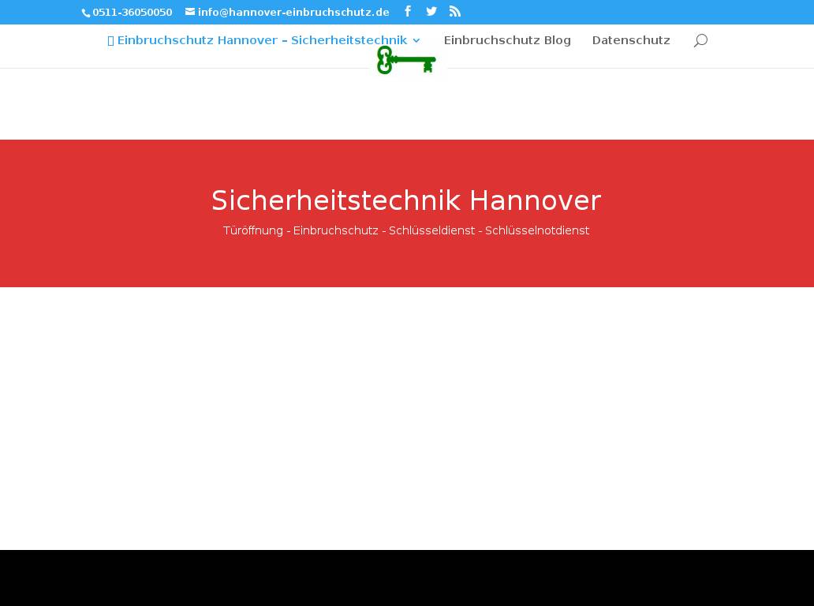Go to Einbruchschutz Blog
Image resolution: width=814 pixels, height=606 pixels.
[x=507, y=40]
